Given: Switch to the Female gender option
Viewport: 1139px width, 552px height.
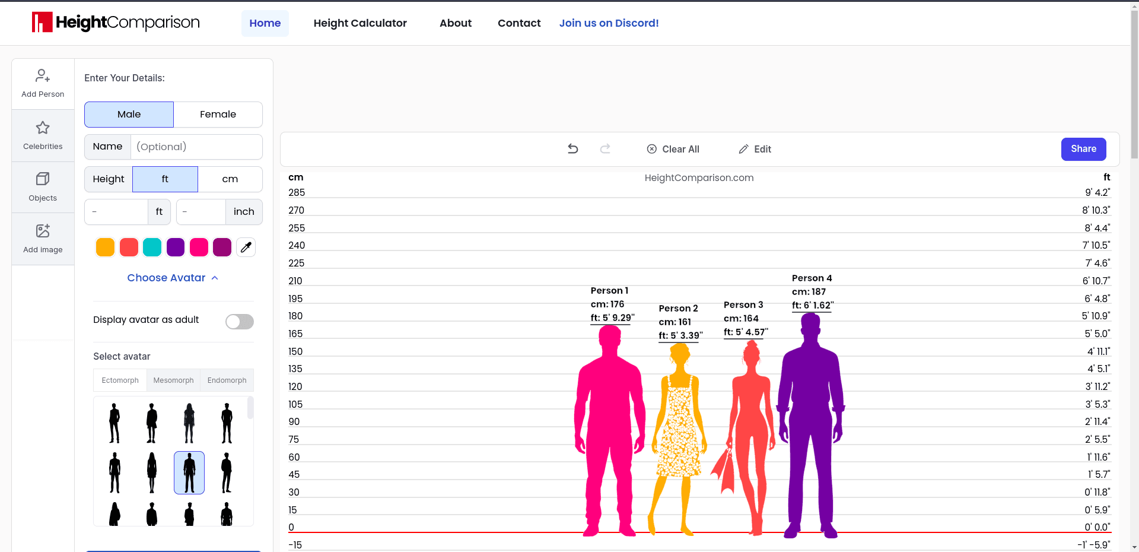Looking at the screenshot, I should pos(218,114).
